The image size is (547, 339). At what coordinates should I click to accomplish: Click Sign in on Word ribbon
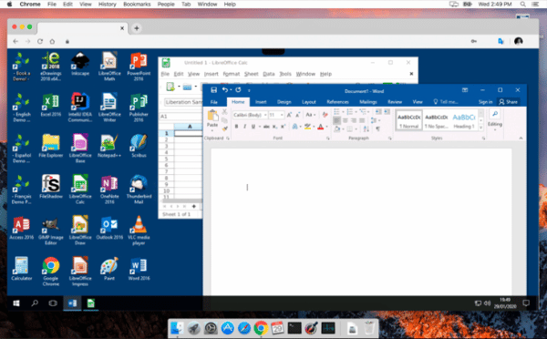tap(485, 102)
